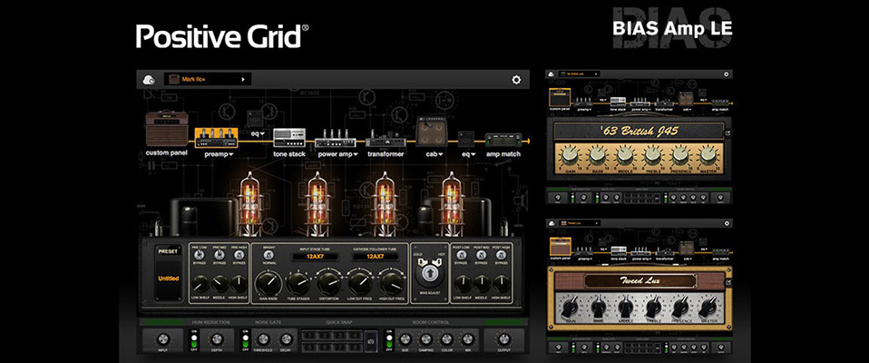
Task: Open preset selector in '63 British J45 window
Action: (x=581, y=74)
